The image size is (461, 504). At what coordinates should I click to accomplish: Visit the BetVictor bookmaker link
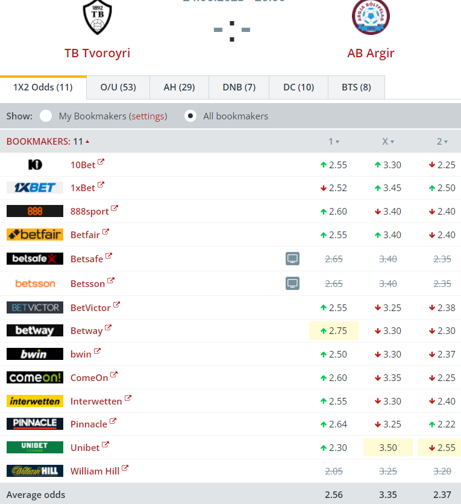pos(90,308)
